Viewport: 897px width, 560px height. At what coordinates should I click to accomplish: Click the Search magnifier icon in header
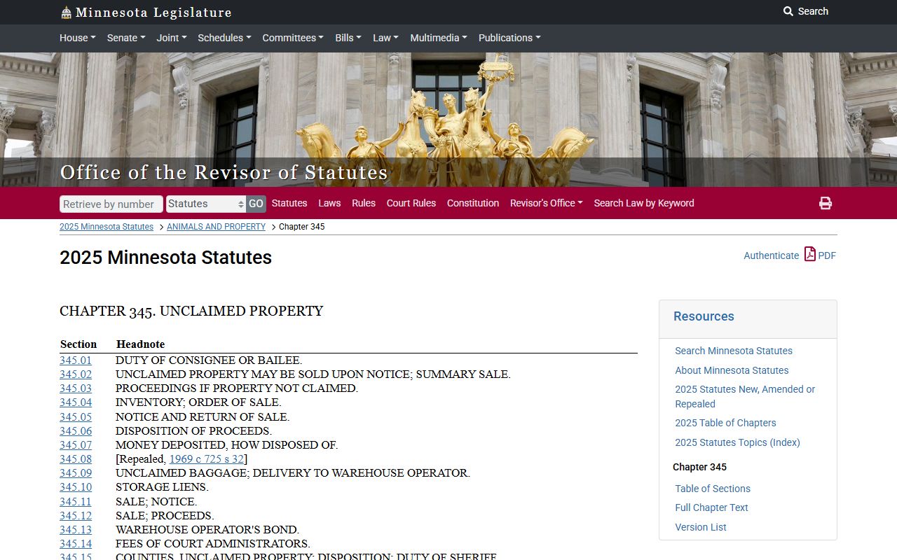788,11
